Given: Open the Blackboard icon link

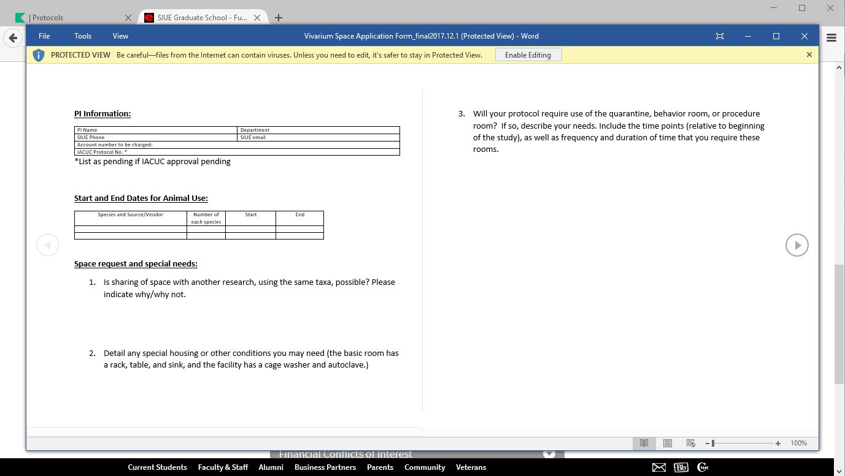Looking at the screenshot, I should click(681, 467).
